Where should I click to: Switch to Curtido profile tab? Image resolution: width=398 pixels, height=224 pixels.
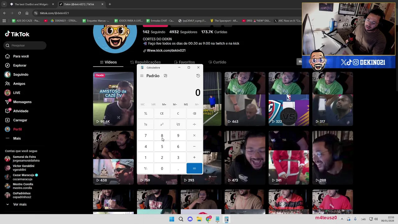click(217, 62)
